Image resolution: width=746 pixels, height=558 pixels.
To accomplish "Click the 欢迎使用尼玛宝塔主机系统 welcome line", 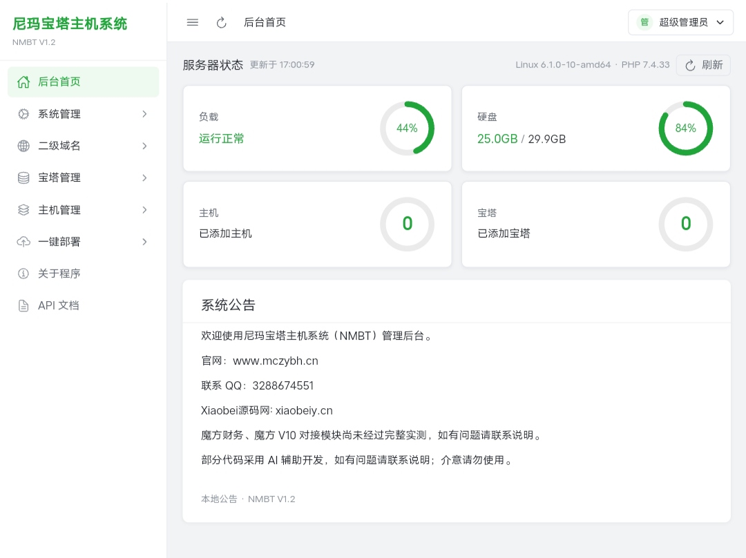I will [317, 336].
